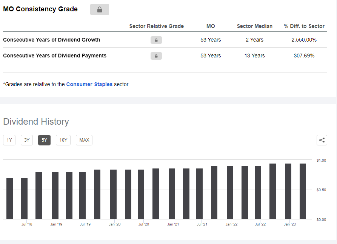Click Consecutive Years of Dividend Growth label

(x=52, y=40)
